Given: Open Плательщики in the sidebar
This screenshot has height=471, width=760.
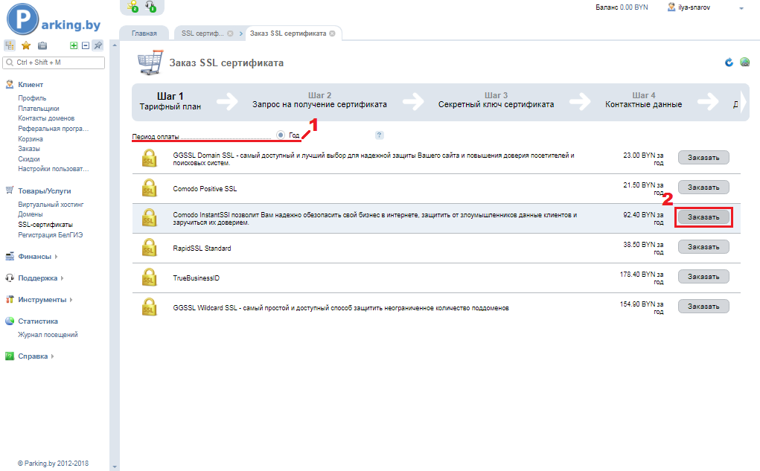Looking at the screenshot, I should click(39, 109).
